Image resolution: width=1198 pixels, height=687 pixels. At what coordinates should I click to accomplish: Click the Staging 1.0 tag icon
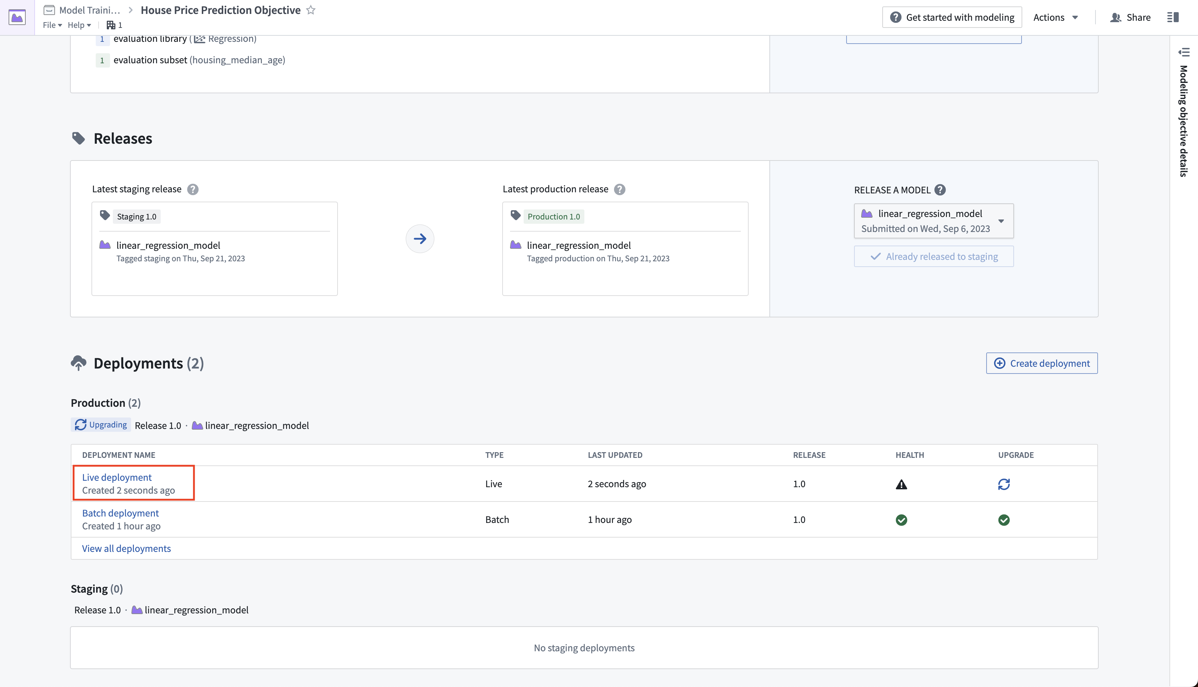click(x=105, y=216)
